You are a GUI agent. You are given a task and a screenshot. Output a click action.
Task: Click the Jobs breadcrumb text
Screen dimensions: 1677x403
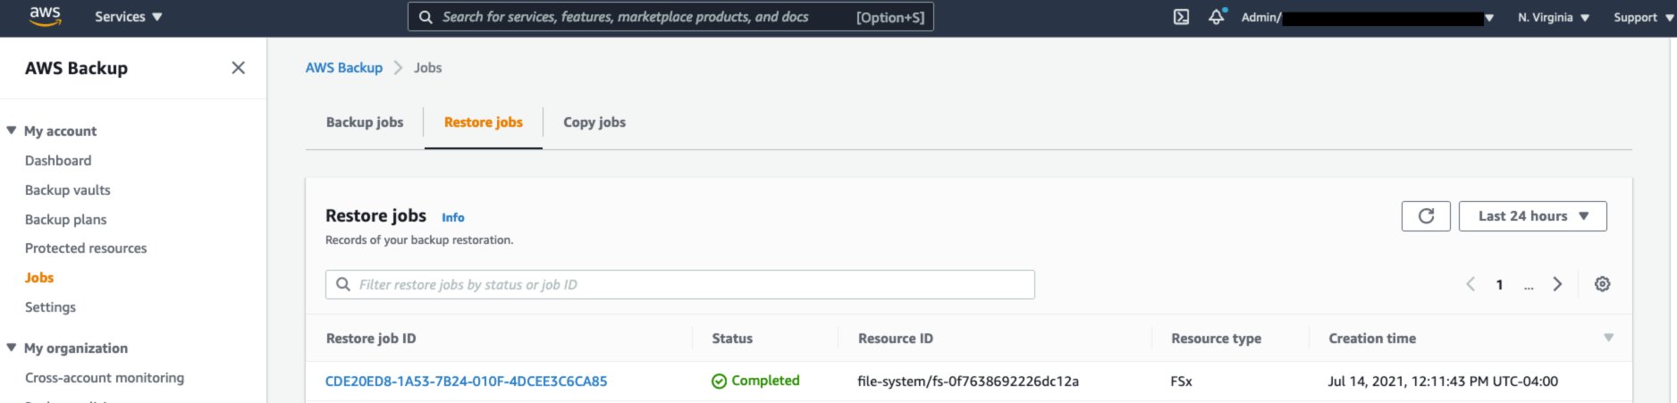[427, 68]
